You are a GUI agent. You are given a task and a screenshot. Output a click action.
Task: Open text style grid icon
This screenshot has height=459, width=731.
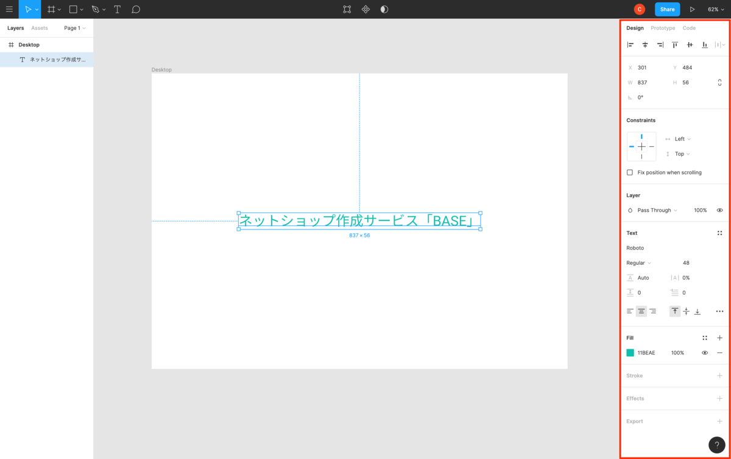click(719, 233)
